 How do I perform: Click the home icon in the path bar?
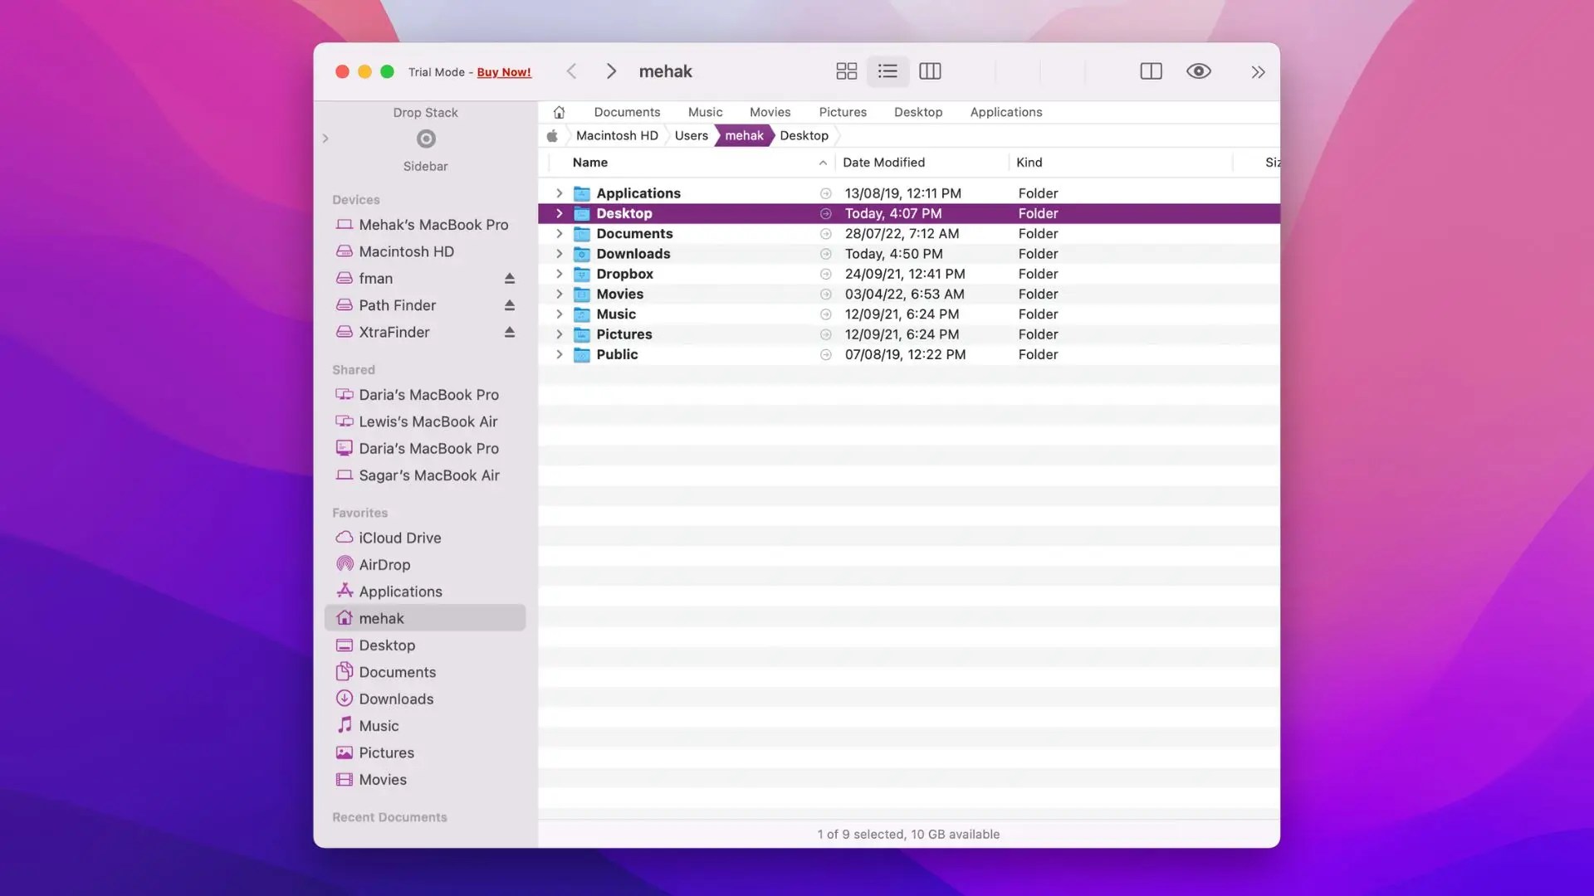(x=559, y=112)
